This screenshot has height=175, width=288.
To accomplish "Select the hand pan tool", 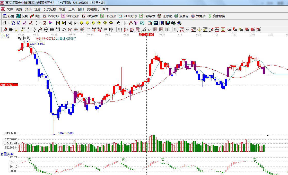I will coord(119,23).
